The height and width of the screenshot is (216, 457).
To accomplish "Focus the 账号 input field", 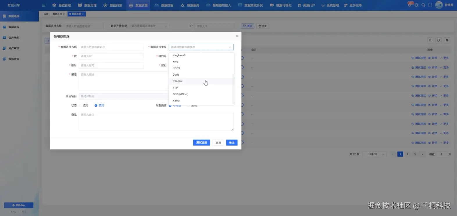I will [x=111, y=65].
